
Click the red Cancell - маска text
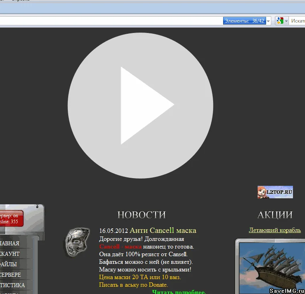click(x=120, y=247)
